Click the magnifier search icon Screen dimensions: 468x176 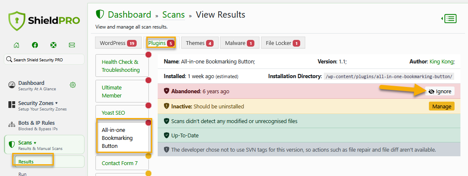tap(9, 59)
